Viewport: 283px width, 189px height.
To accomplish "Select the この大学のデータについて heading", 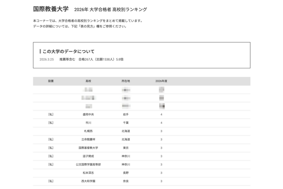I will [69, 51].
